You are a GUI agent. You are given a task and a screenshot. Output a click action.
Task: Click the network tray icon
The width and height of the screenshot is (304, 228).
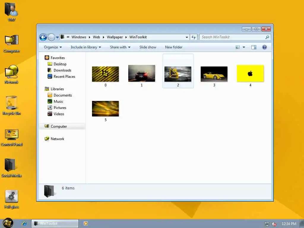point(267,224)
